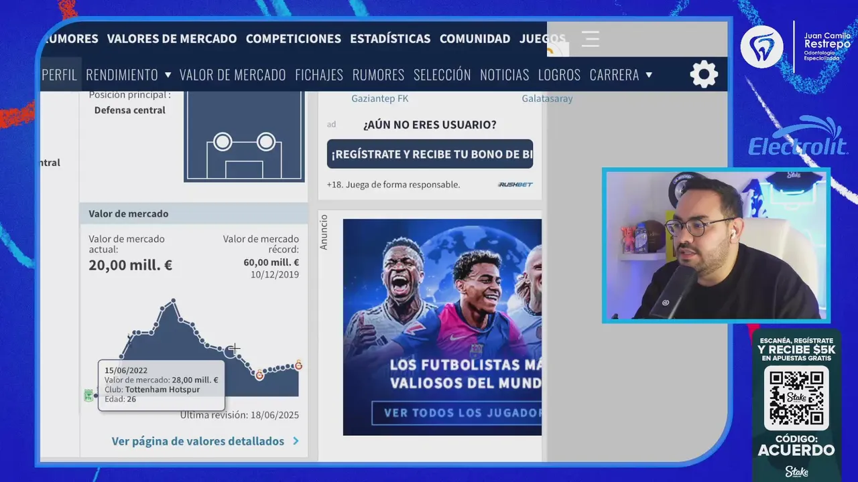Click the green Atlético Nacional crest on chart

tap(88, 395)
